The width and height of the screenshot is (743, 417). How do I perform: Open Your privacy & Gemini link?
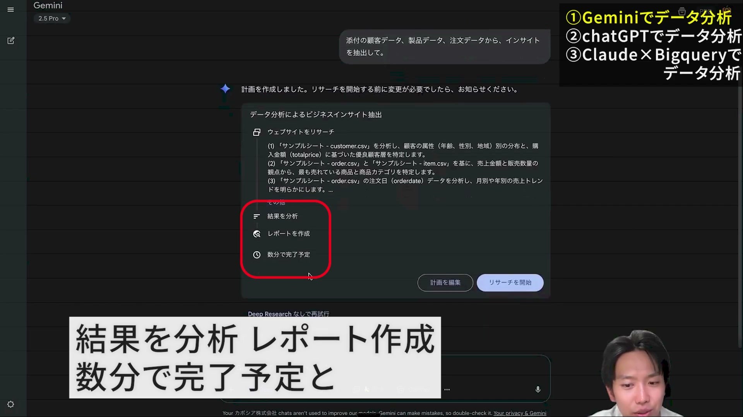[520, 413]
